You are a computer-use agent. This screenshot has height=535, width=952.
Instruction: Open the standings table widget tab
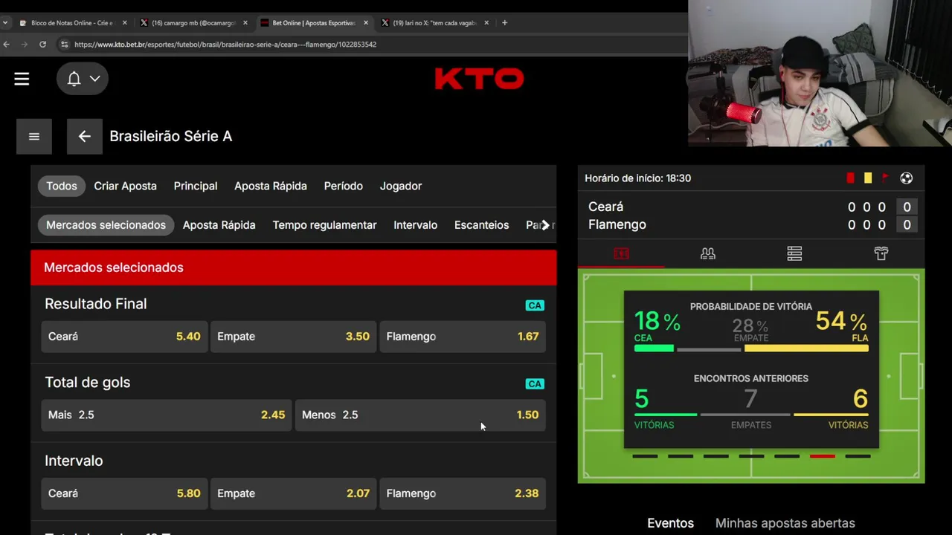794,254
